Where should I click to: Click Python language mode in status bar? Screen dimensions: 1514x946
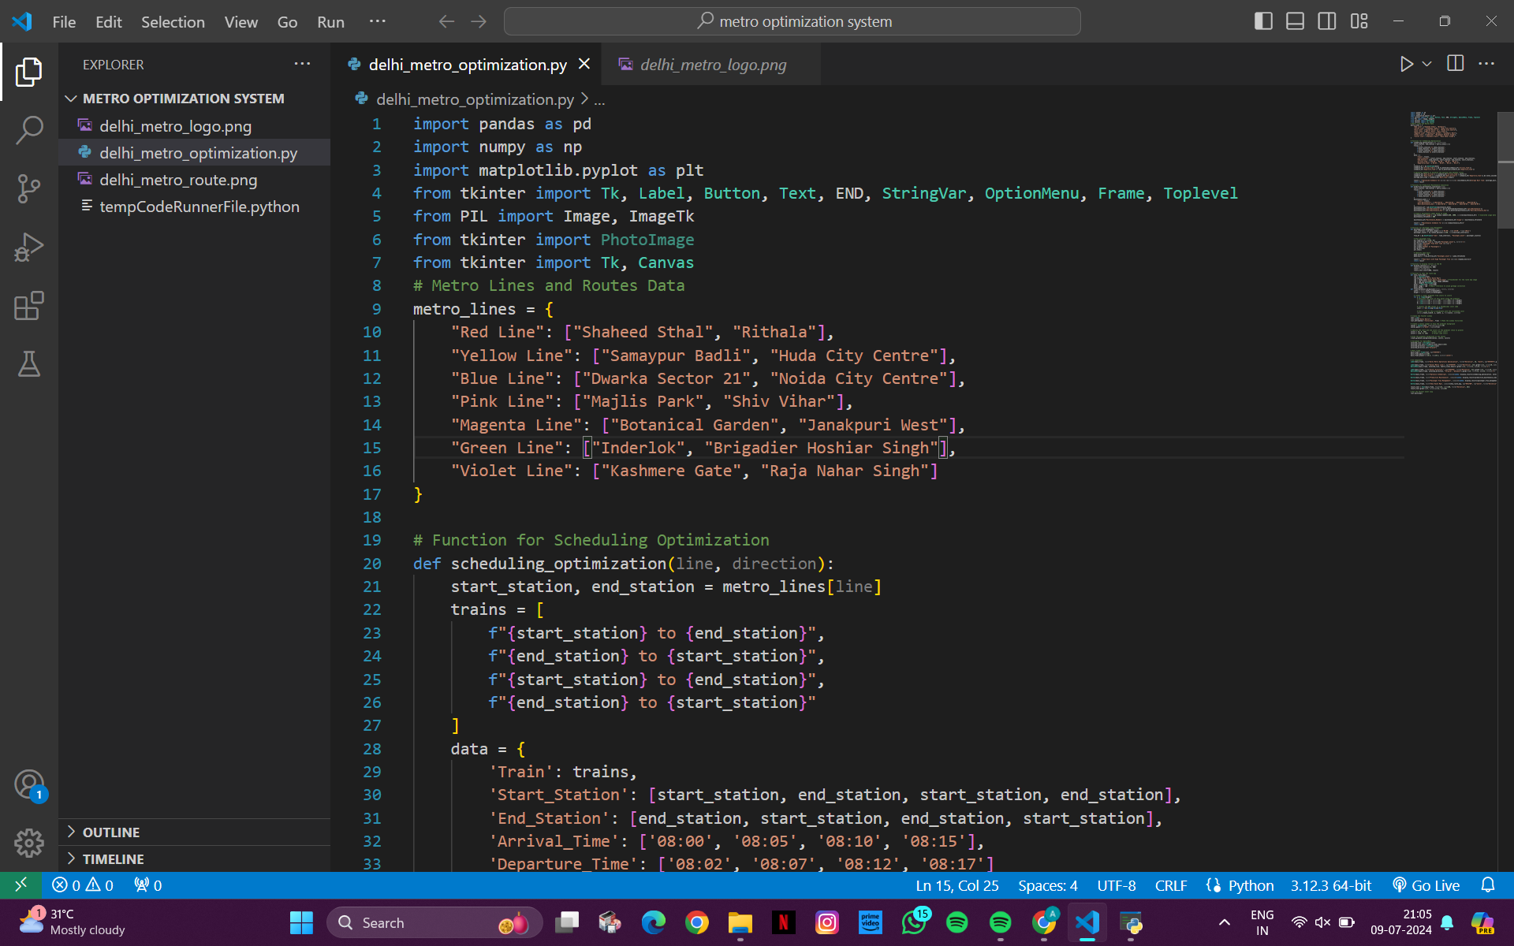1250,885
